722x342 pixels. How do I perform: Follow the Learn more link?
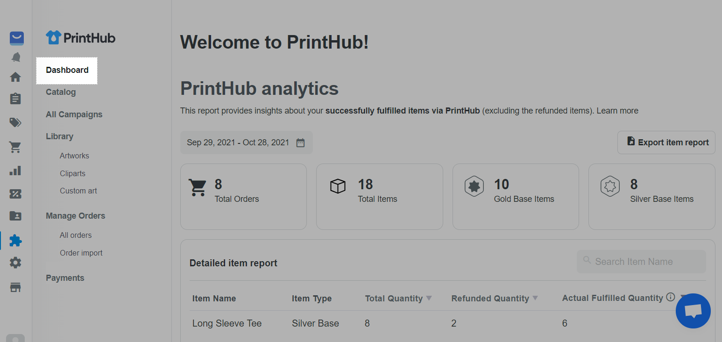(x=617, y=111)
